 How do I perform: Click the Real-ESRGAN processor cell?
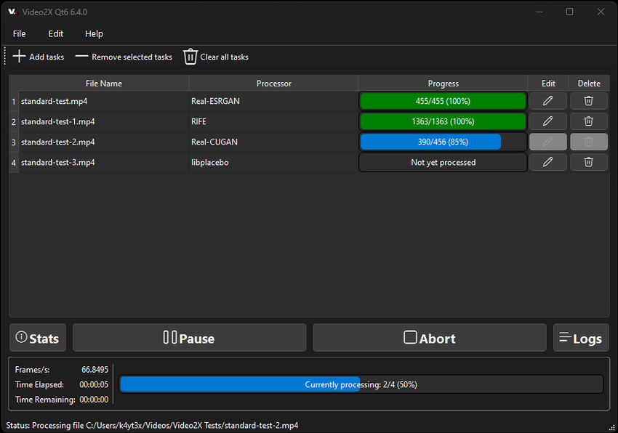coord(273,101)
